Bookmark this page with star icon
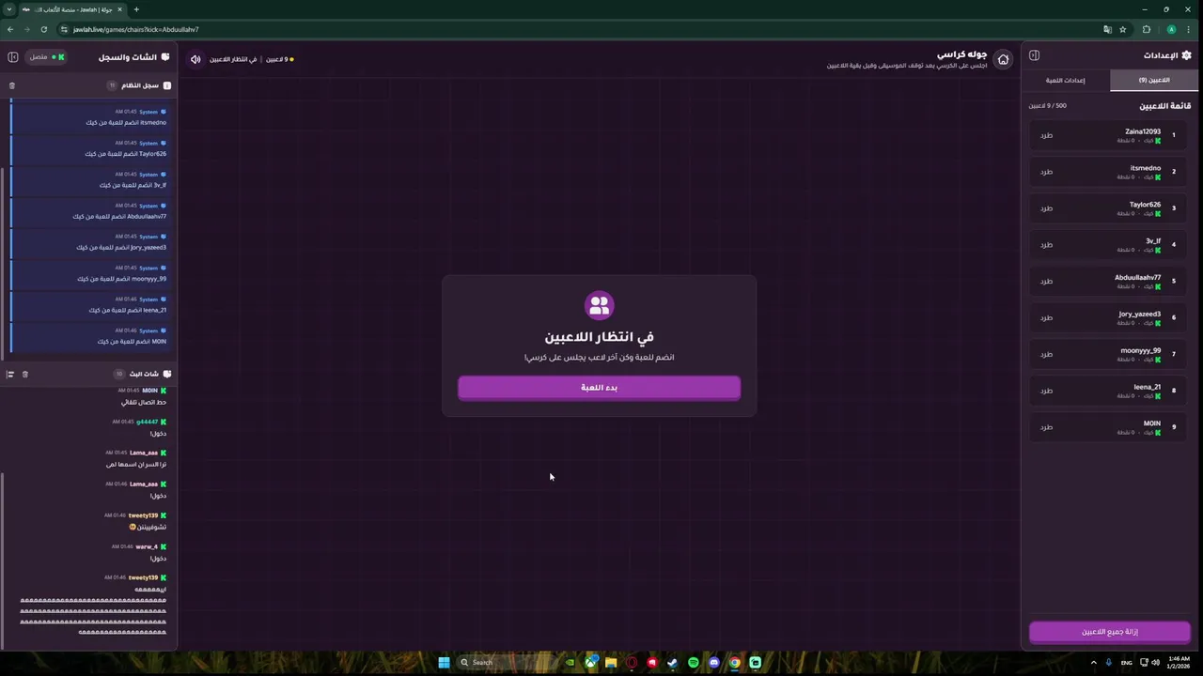The height and width of the screenshot is (676, 1203). tap(1122, 29)
